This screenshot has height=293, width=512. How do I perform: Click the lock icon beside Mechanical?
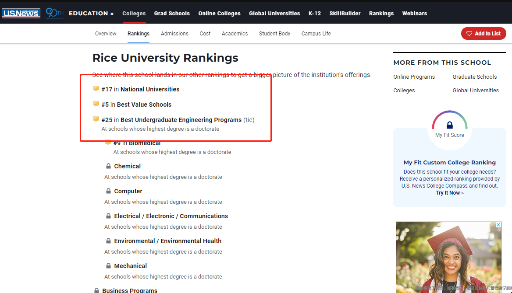[x=108, y=266]
